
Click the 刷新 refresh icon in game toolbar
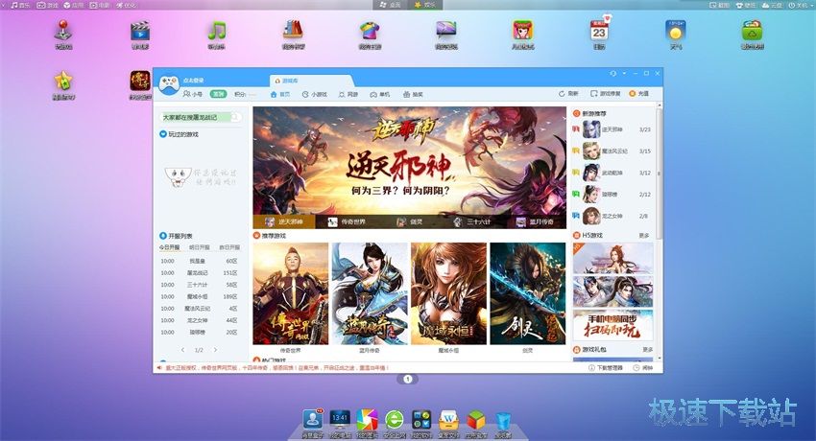click(x=562, y=94)
